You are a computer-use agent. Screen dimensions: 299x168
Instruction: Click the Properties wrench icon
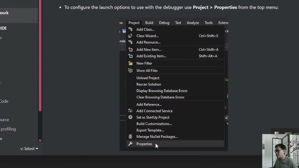130,144
